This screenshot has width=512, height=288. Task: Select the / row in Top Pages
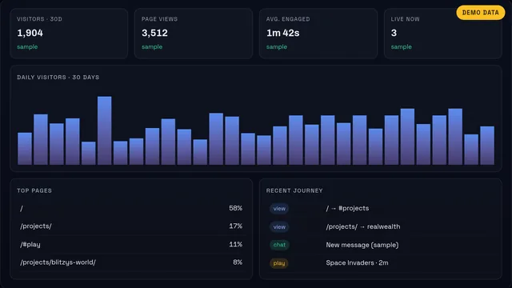pyautogui.click(x=131, y=208)
